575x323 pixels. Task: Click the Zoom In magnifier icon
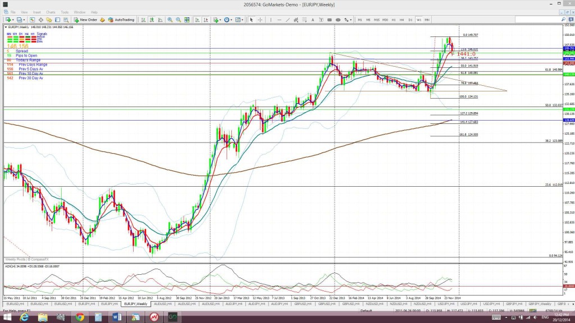(170, 20)
